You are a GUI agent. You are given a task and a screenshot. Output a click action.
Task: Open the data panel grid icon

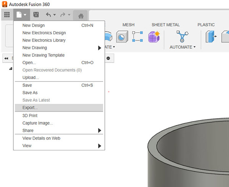(x=6, y=15)
